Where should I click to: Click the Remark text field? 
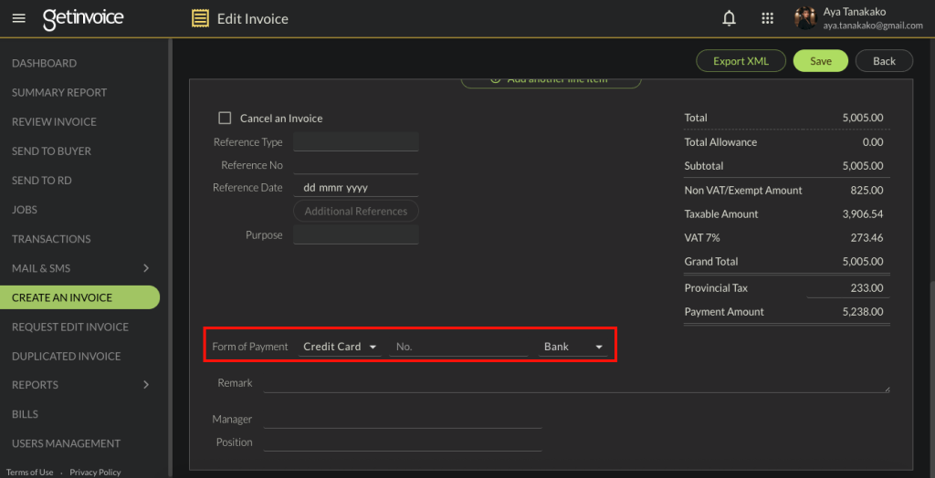click(x=575, y=383)
